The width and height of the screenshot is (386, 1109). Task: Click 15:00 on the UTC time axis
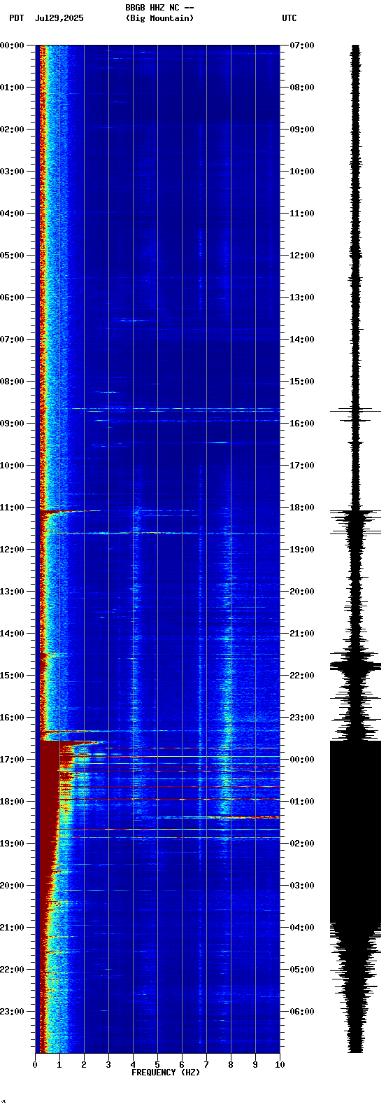pos(302,382)
